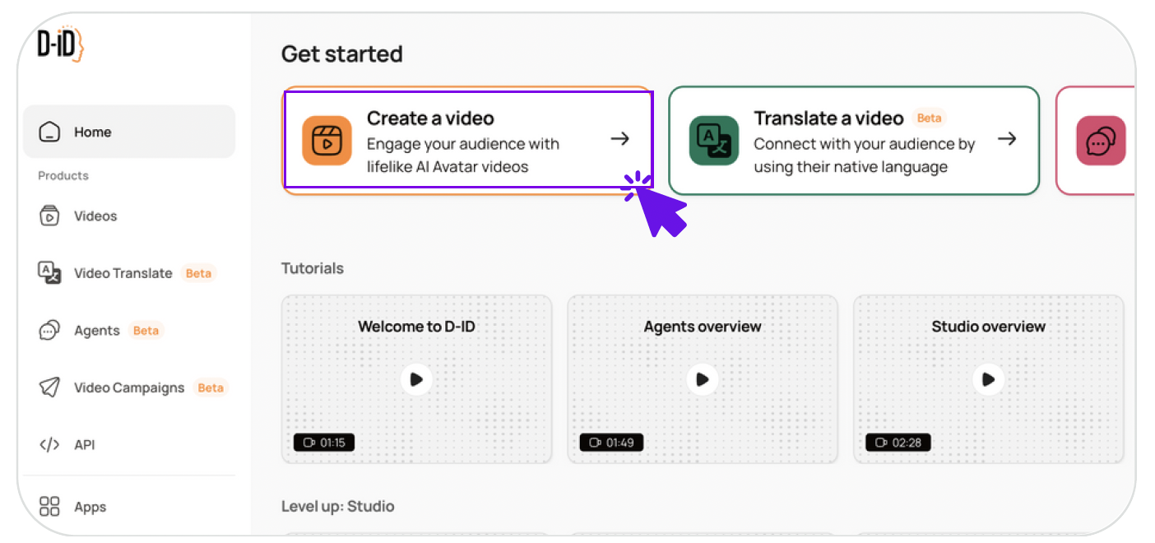
Task: Click the Home icon in sidebar
Action: [x=50, y=132]
